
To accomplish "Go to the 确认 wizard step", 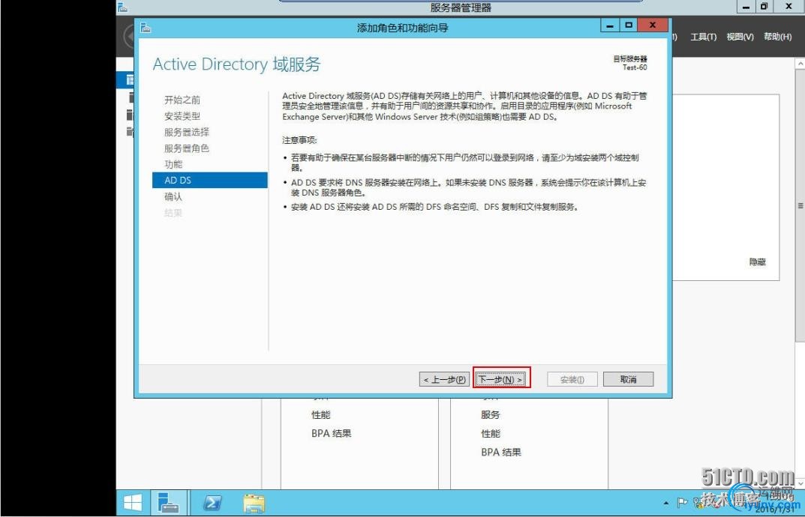I will click(173, 196).
